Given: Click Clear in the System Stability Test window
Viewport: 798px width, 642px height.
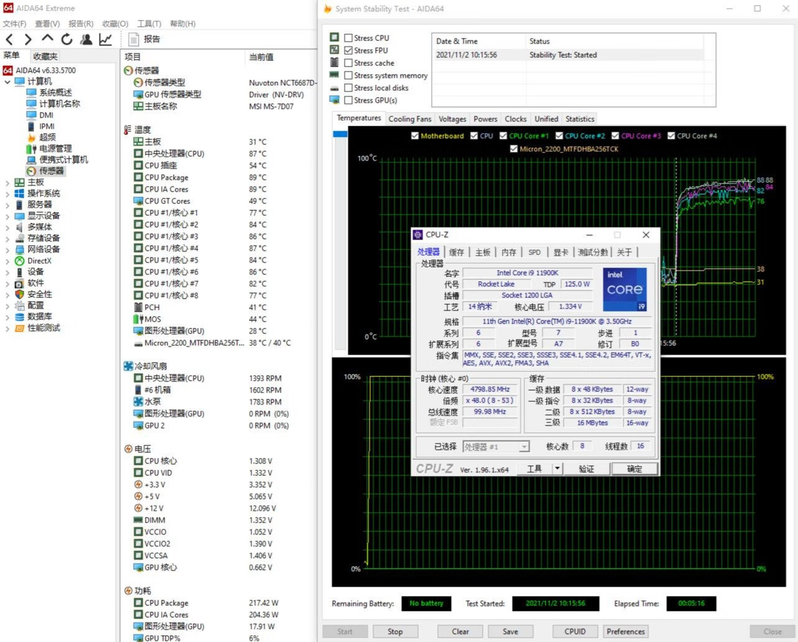Looking at the screenshot, I should (x=460, y=631).
